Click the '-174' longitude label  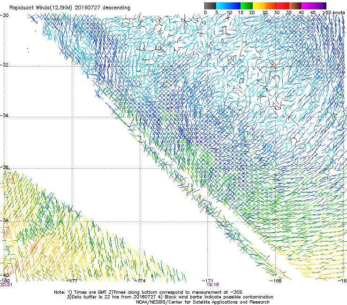pos(140,281)
